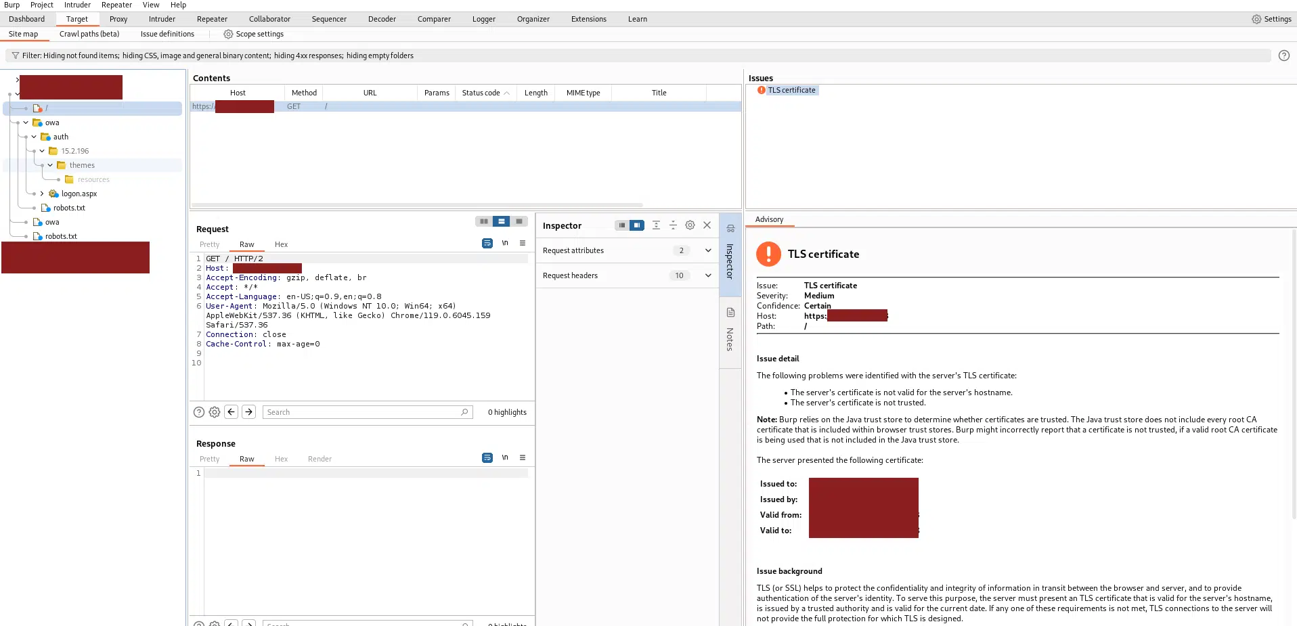Toggle non-printable characters in Request editor
Image resolution: width=1297 pixels, height=626 pixels.
[x=505, y=243]
